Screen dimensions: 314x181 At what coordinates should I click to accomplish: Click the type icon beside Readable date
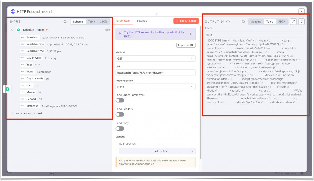22,44
